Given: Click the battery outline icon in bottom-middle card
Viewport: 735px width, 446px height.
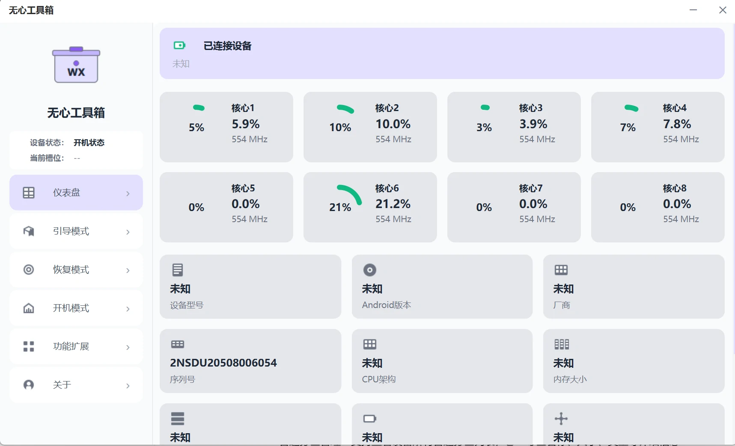Looking at the screenshot, I should point(370,419).
